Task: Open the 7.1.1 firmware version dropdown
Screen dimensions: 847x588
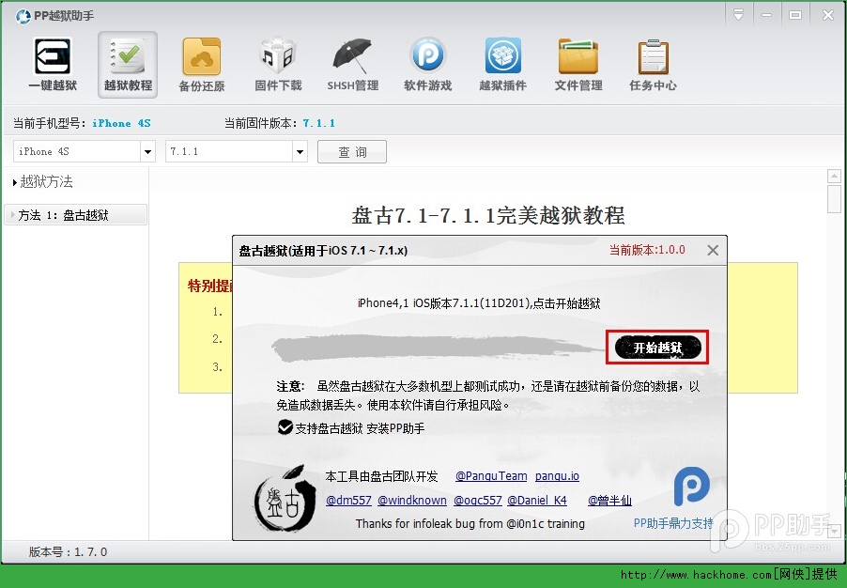Action: 300,152
